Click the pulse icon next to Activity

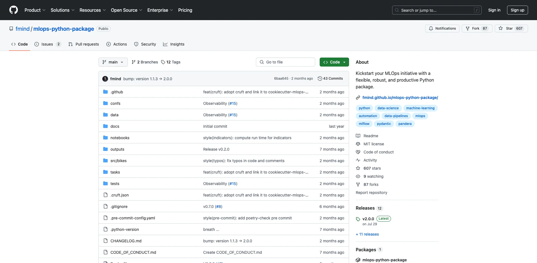pyautogui.click(x=358, y=160)
